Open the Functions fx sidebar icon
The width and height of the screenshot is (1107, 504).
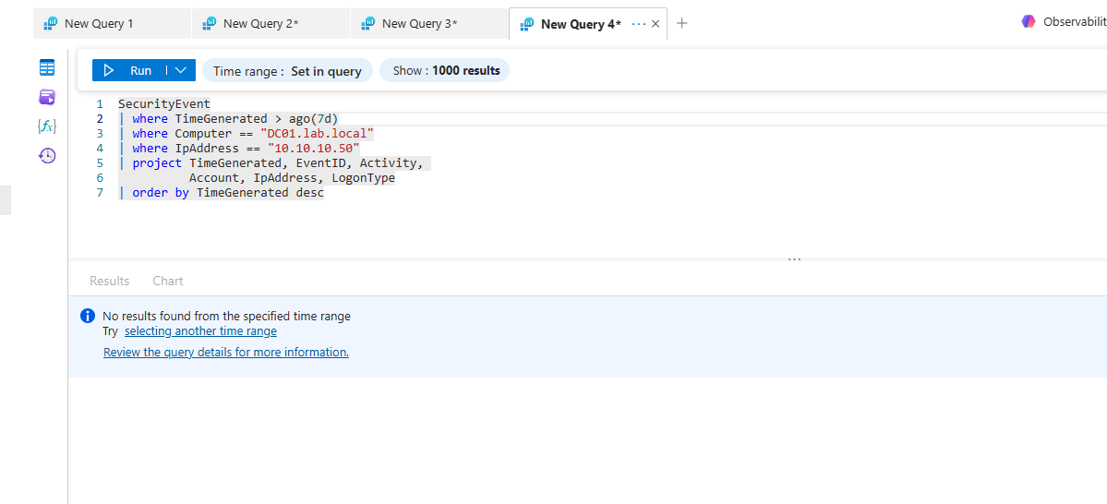47,126
